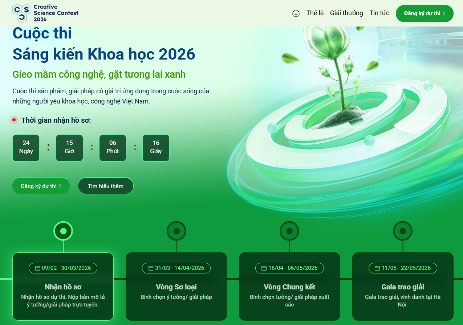Viewport: 463px width, 325px height.
Task: Click the 24 Ngày countdown box
Action: (26, 147)
